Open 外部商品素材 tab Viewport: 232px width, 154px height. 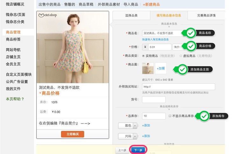point(109,4)
